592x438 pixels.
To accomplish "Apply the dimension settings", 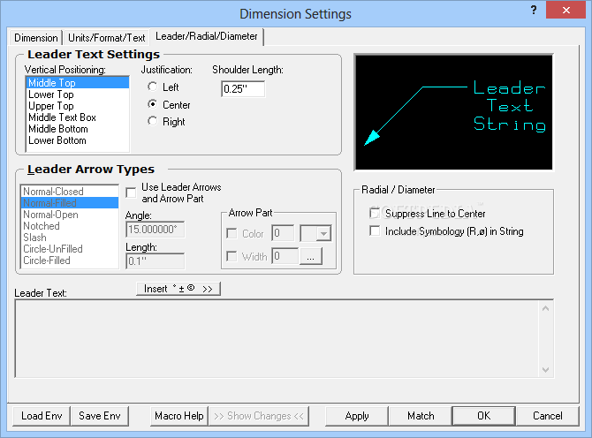I will coord(357,416).
